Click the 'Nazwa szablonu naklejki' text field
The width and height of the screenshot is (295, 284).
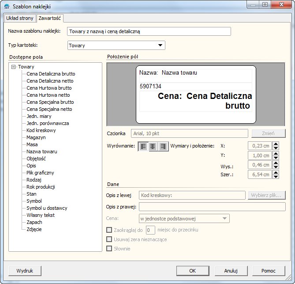click(x=149, y=31)
